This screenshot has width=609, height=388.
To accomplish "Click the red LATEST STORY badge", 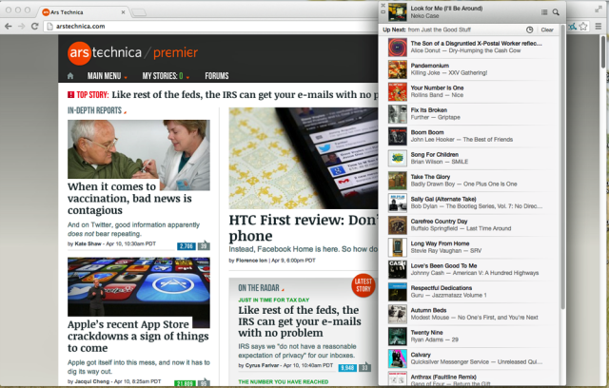I will (x=363, y=285).
